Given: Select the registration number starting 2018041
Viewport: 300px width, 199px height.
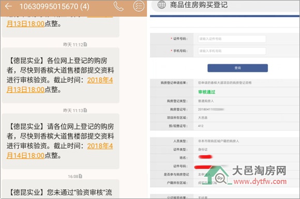Looking at the screenshot, I should 211,110.
